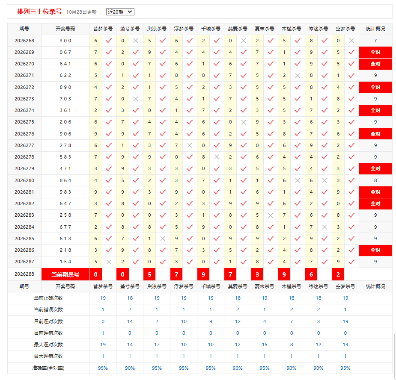396x380 pixels.
Task: Click the gray X mark in row 2026273
Action: 136,99
